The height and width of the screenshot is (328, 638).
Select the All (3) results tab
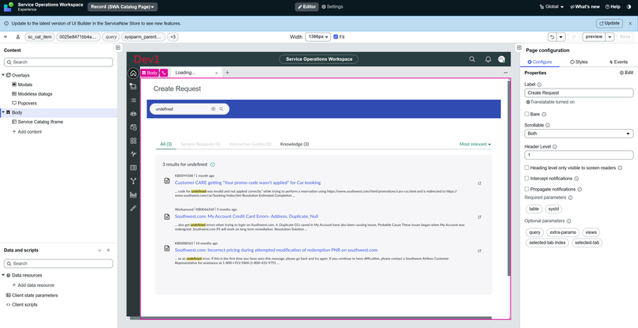coord(165,145)
